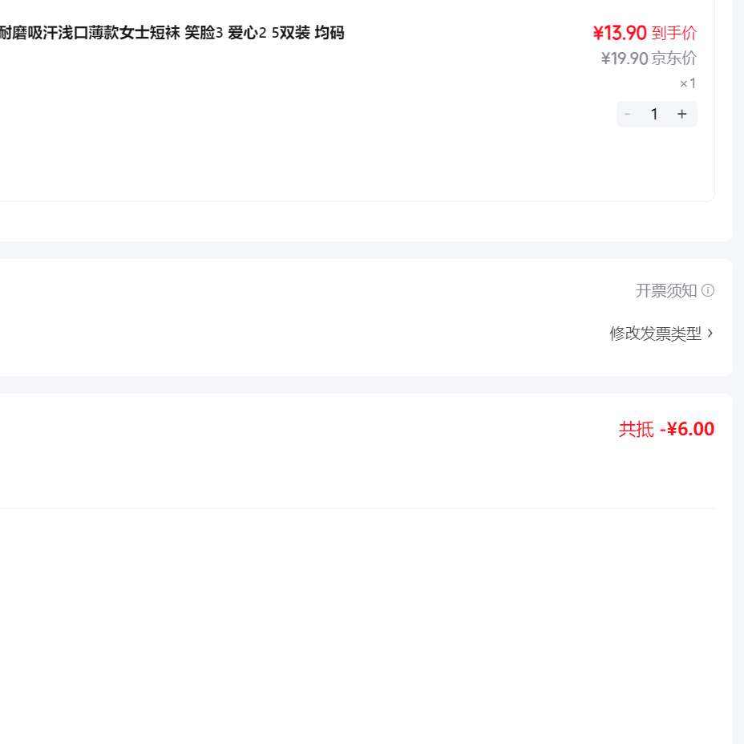Increase quantity with the plus button
The width and height of the screenshot is (744, 744).
click(x=682, y=114)
